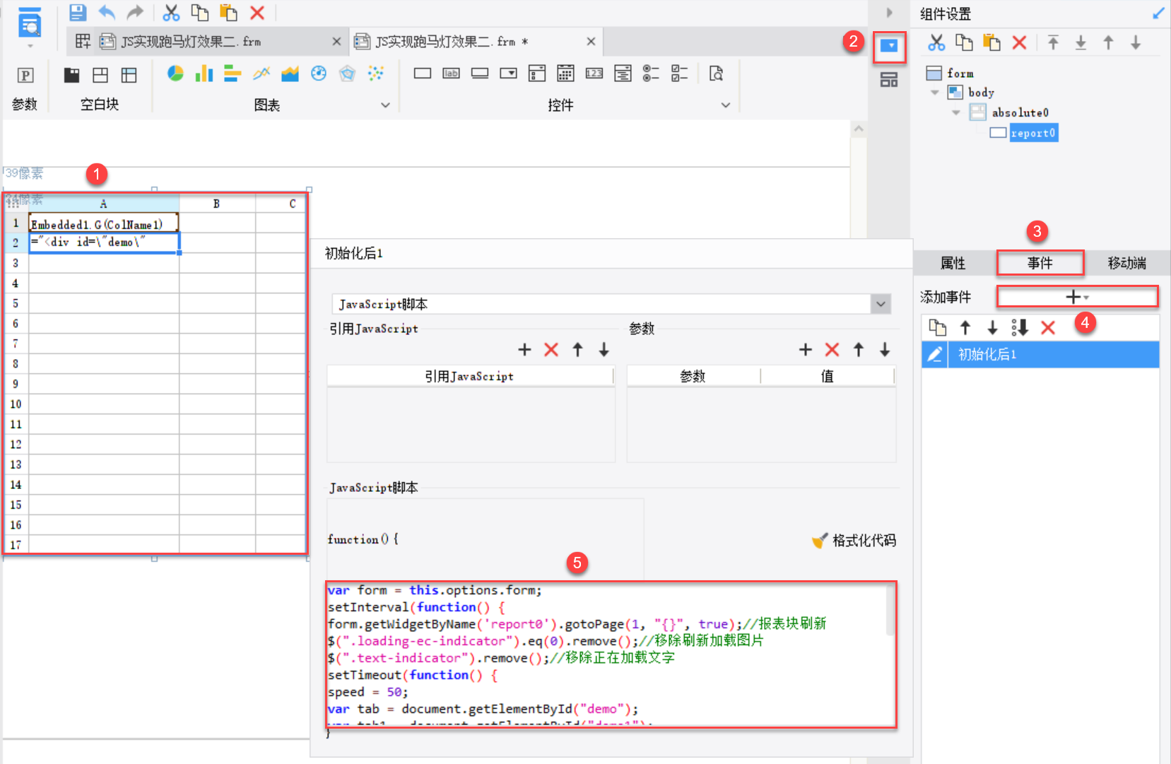
Task: Expand the 控件 widget gallery dropdown
Action: click(725, 105)
